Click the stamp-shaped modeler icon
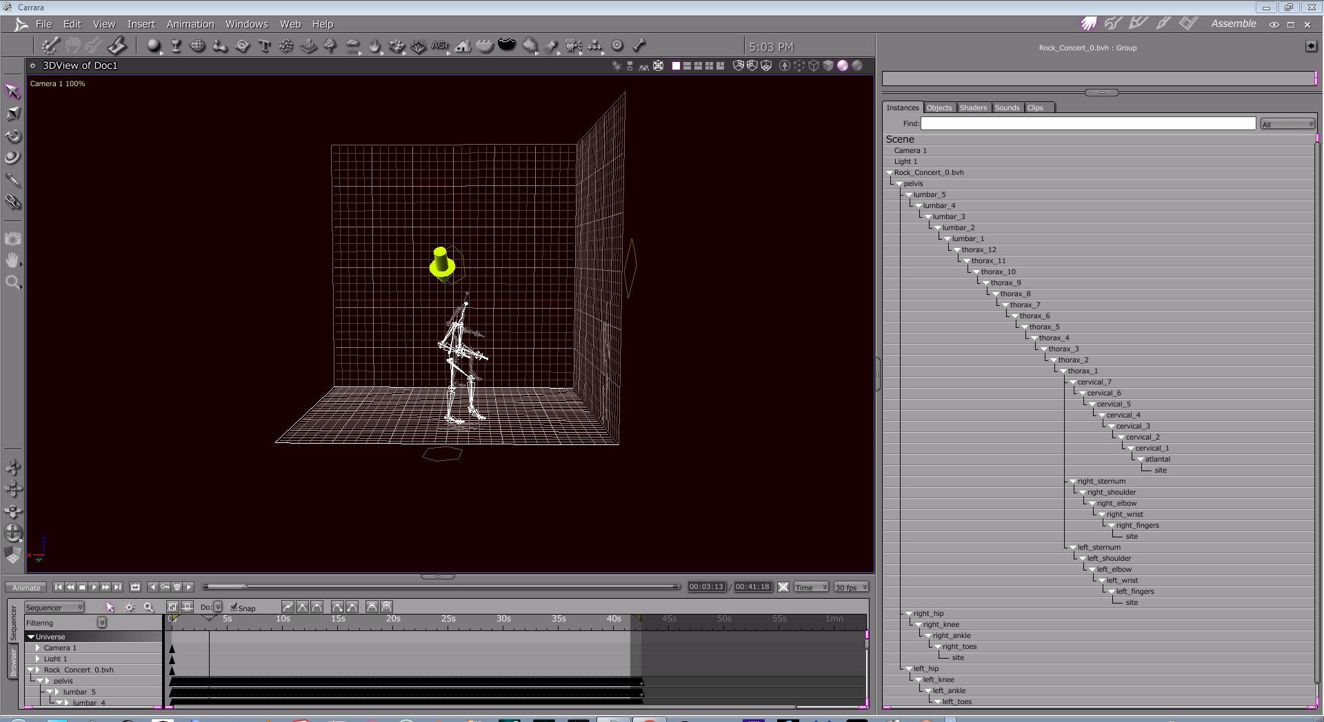1324x722 pixels. 117,46
